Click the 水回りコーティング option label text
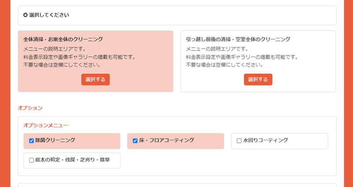Image resolution: width=353 pixels, height=187 pixels. (265, 140)
